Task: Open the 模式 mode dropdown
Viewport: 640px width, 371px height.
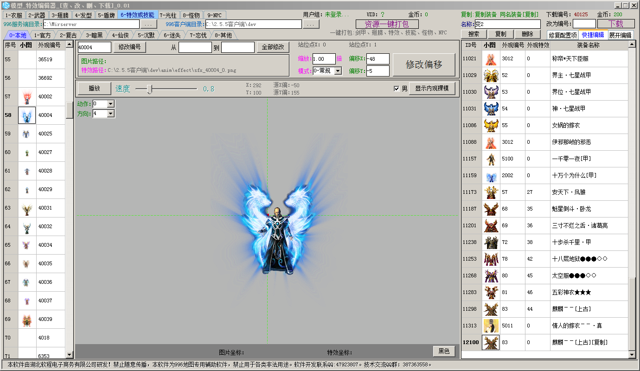Action: coord(338,71)
